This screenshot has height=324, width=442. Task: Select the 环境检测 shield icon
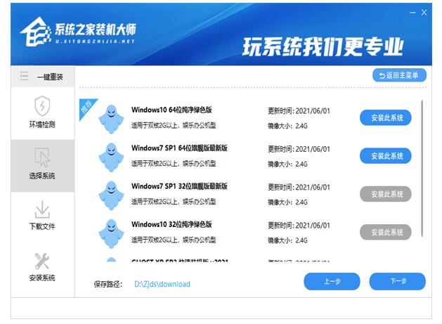pos(42,106)
